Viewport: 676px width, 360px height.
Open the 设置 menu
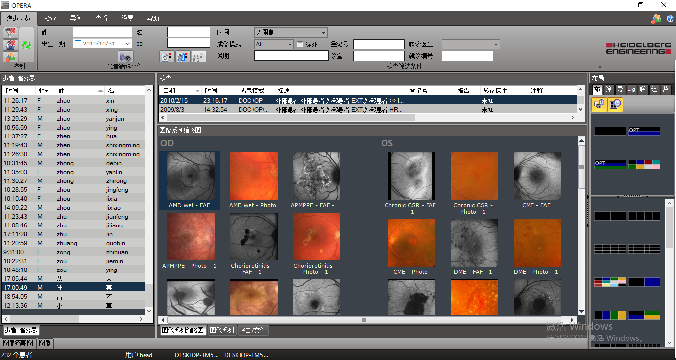pos(127,18)
